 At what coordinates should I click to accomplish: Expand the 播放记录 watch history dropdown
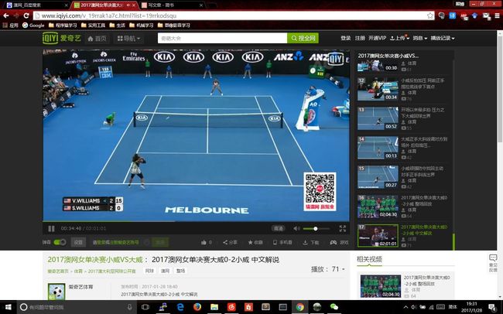click(x=443, y=38)
